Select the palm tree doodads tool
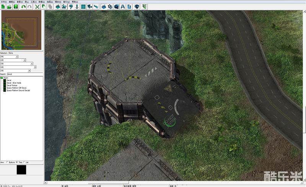 coord(71,6)
